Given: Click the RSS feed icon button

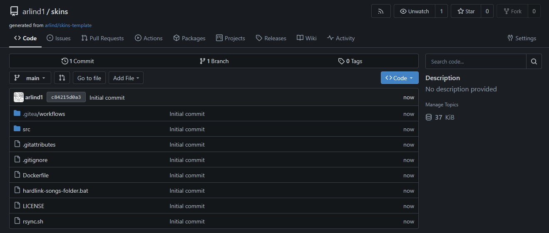Looking at the screenshot, I should tap(381, 11).
